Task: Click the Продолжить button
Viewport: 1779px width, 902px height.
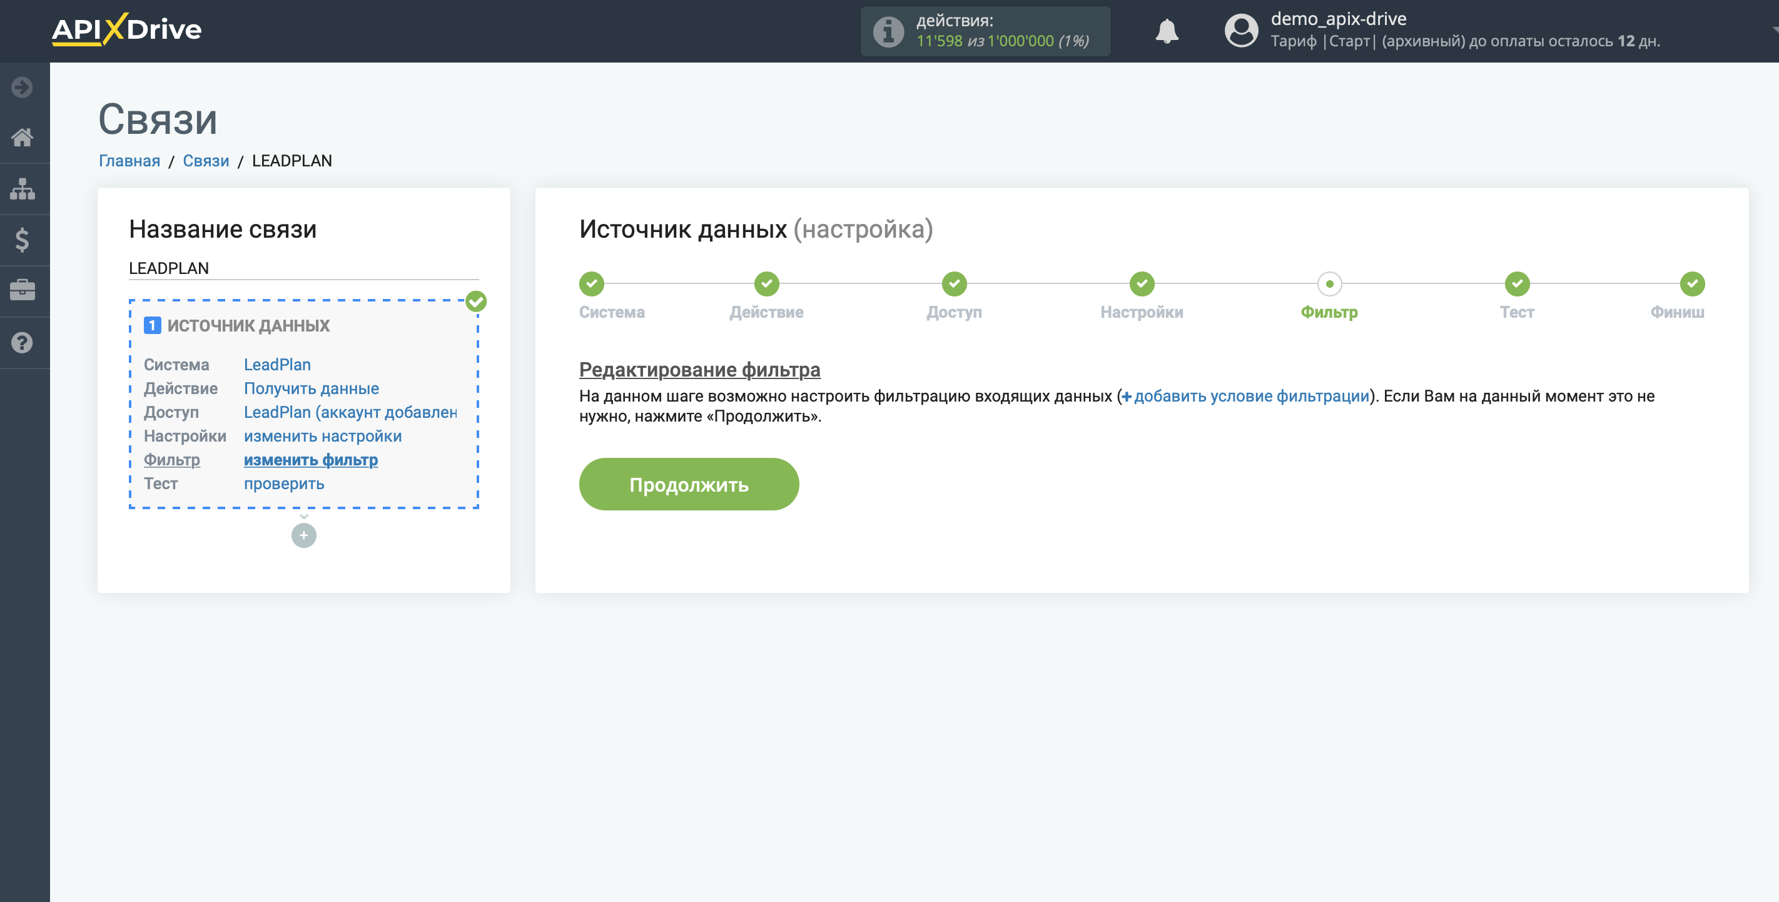Action: tap(689, 484)
